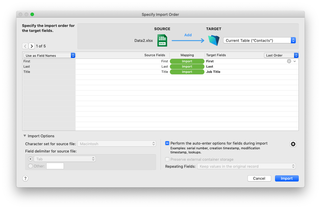Viewport: 321px width, 209px height.
Task: Go to previous record with left arrow
Action: (x=25, y=46)
